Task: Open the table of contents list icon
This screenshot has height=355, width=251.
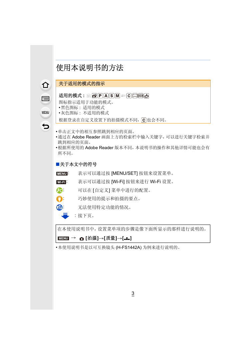Action: (45, 99)
